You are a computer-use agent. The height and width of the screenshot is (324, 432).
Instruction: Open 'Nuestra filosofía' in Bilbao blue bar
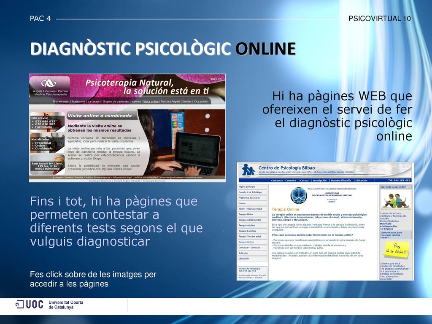coord(341,181)
